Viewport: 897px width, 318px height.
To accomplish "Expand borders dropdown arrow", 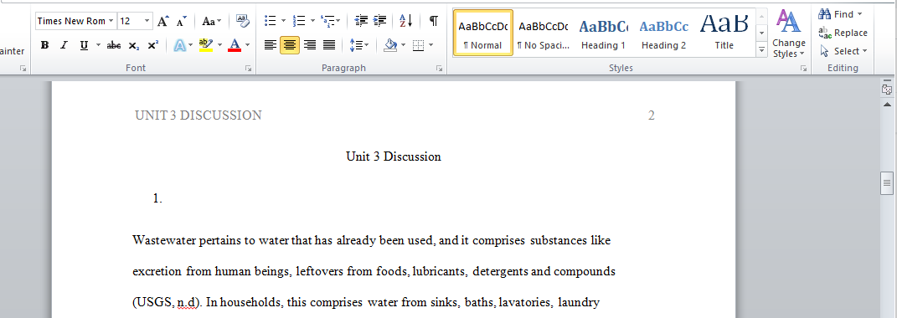I will pyautogui.click(x=430, y=45).
